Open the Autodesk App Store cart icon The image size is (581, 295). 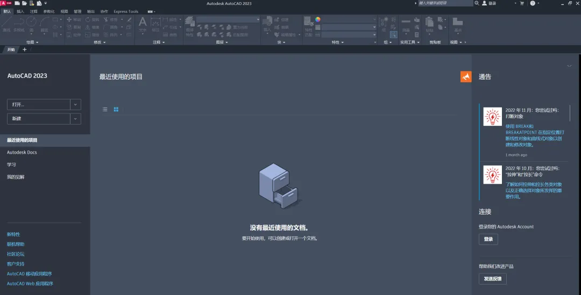point(522,3)
